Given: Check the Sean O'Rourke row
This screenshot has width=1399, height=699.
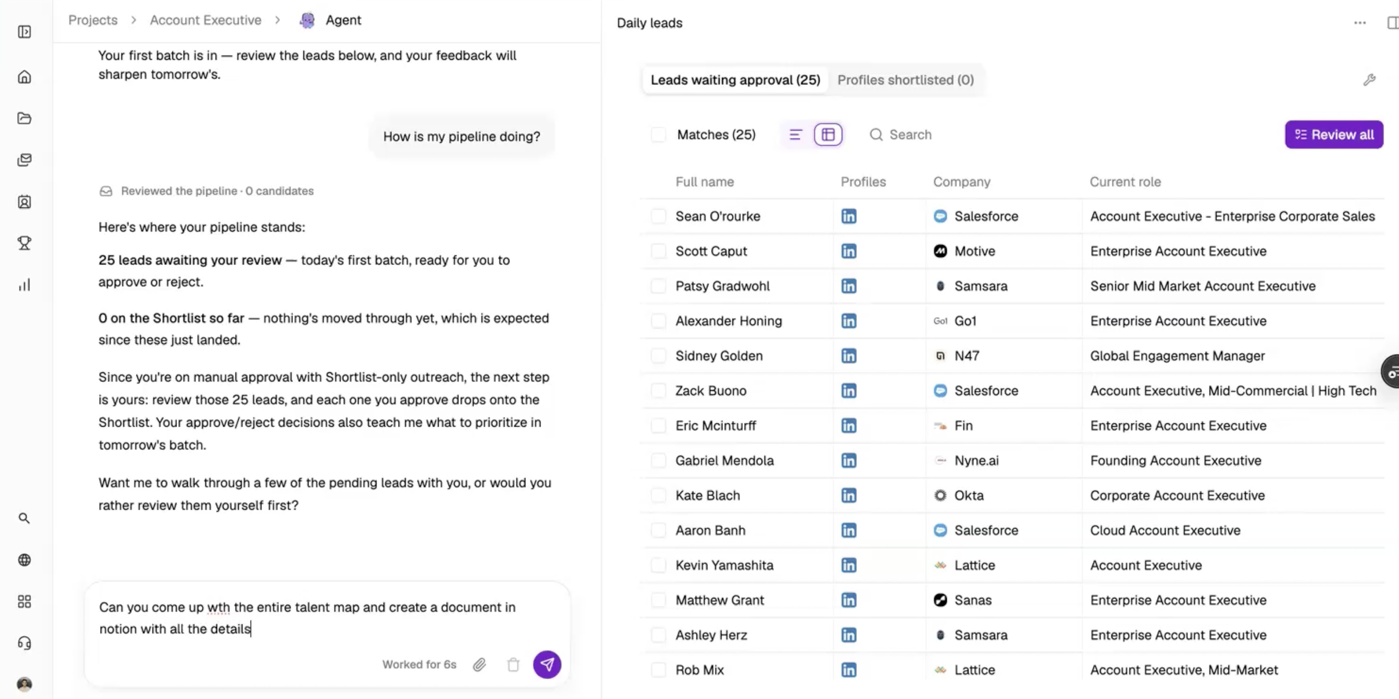Looking at the screenshot, I should click(x=658, y=216).
